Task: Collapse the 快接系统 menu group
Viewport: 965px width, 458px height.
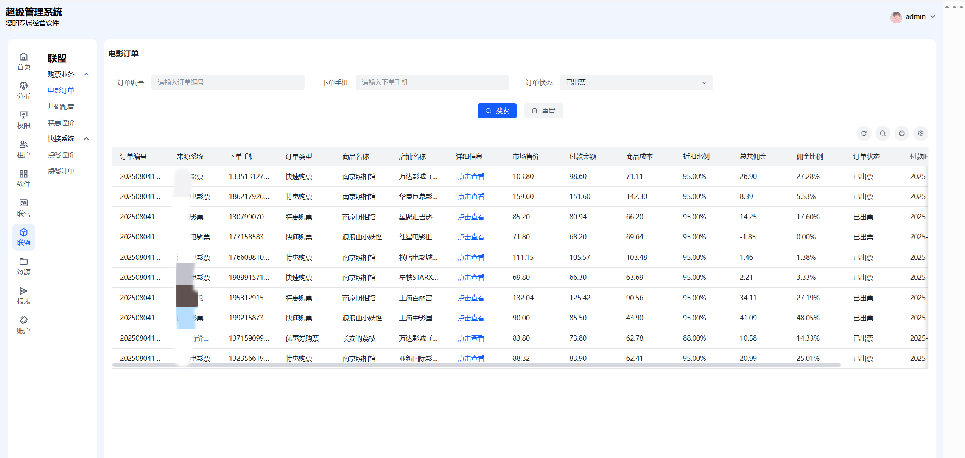Action: tap(86, 139)
